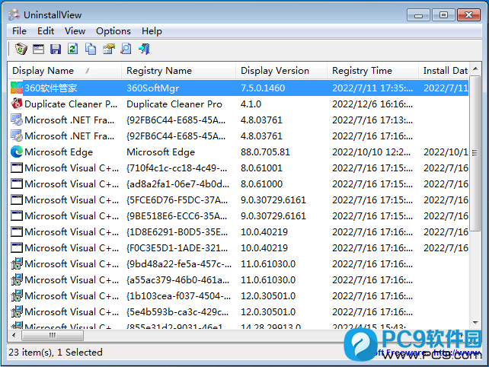
Task: Click registry name {710f4c1c-cc18-4c49-...
Action: [177, 168]
